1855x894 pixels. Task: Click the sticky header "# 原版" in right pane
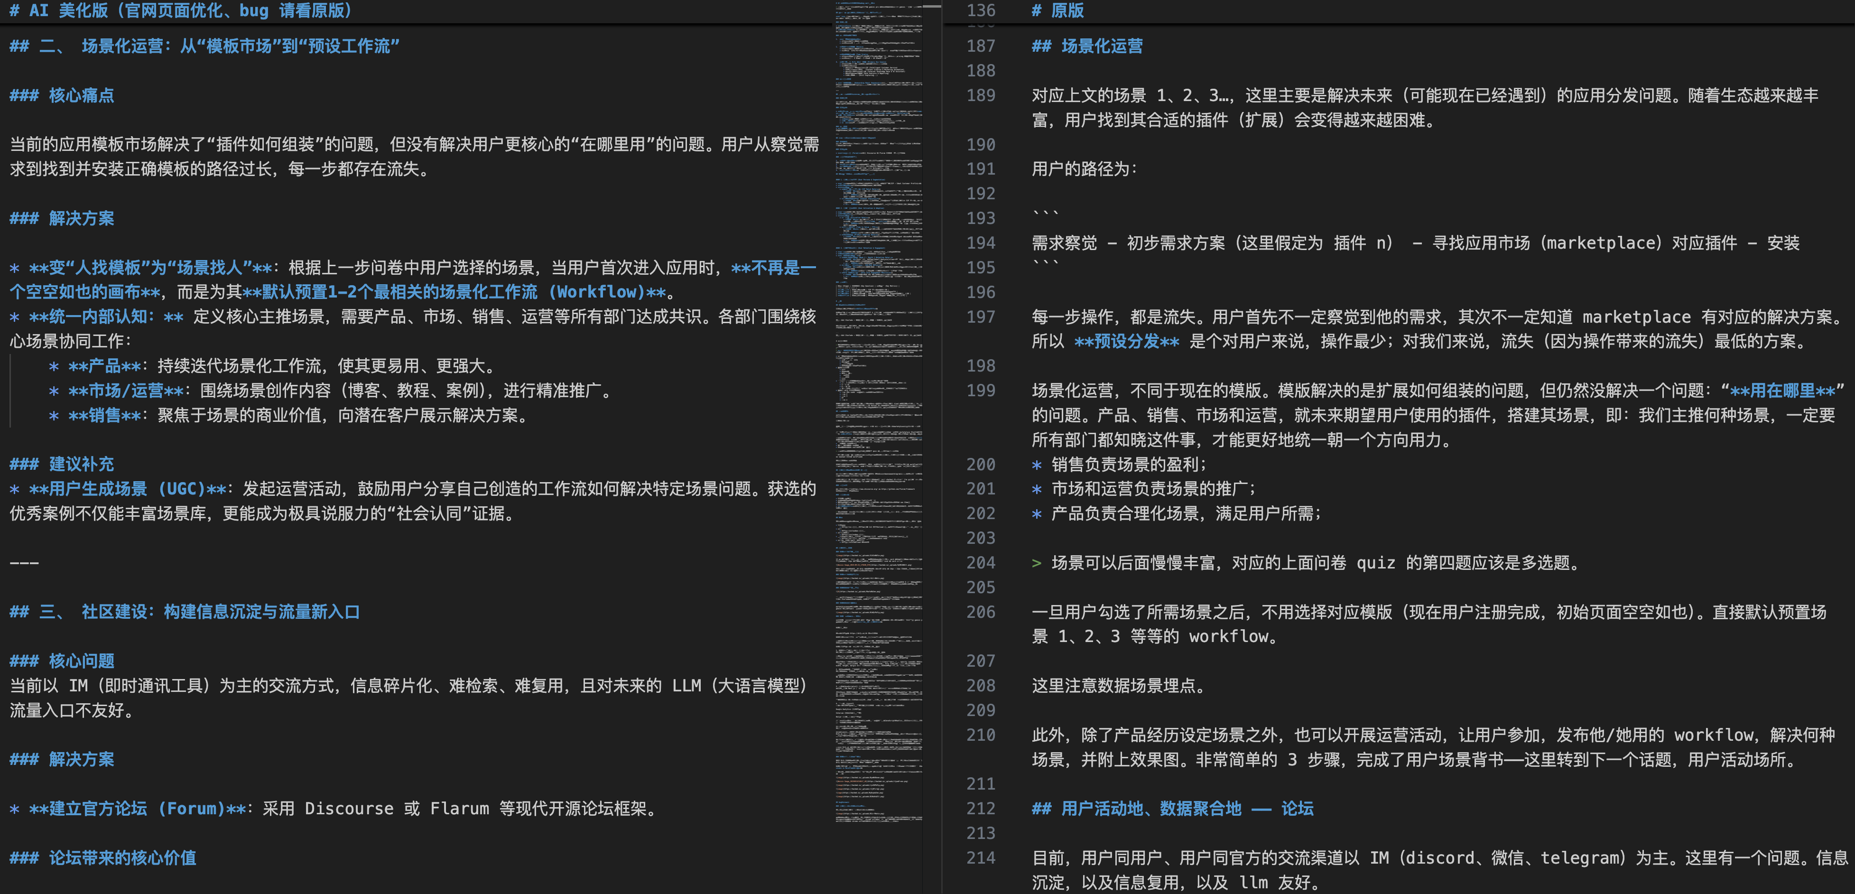1057,11
